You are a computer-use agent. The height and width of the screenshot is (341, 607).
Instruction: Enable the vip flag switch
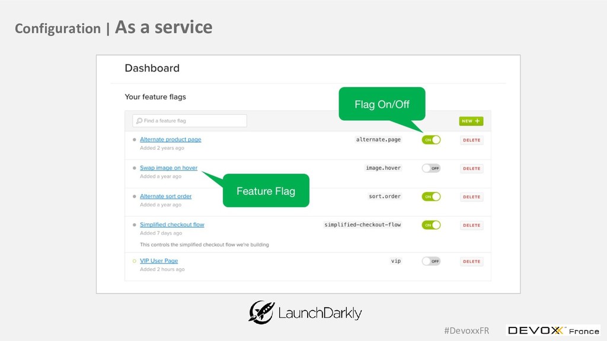pyautogui.click(x=431, y=261)
